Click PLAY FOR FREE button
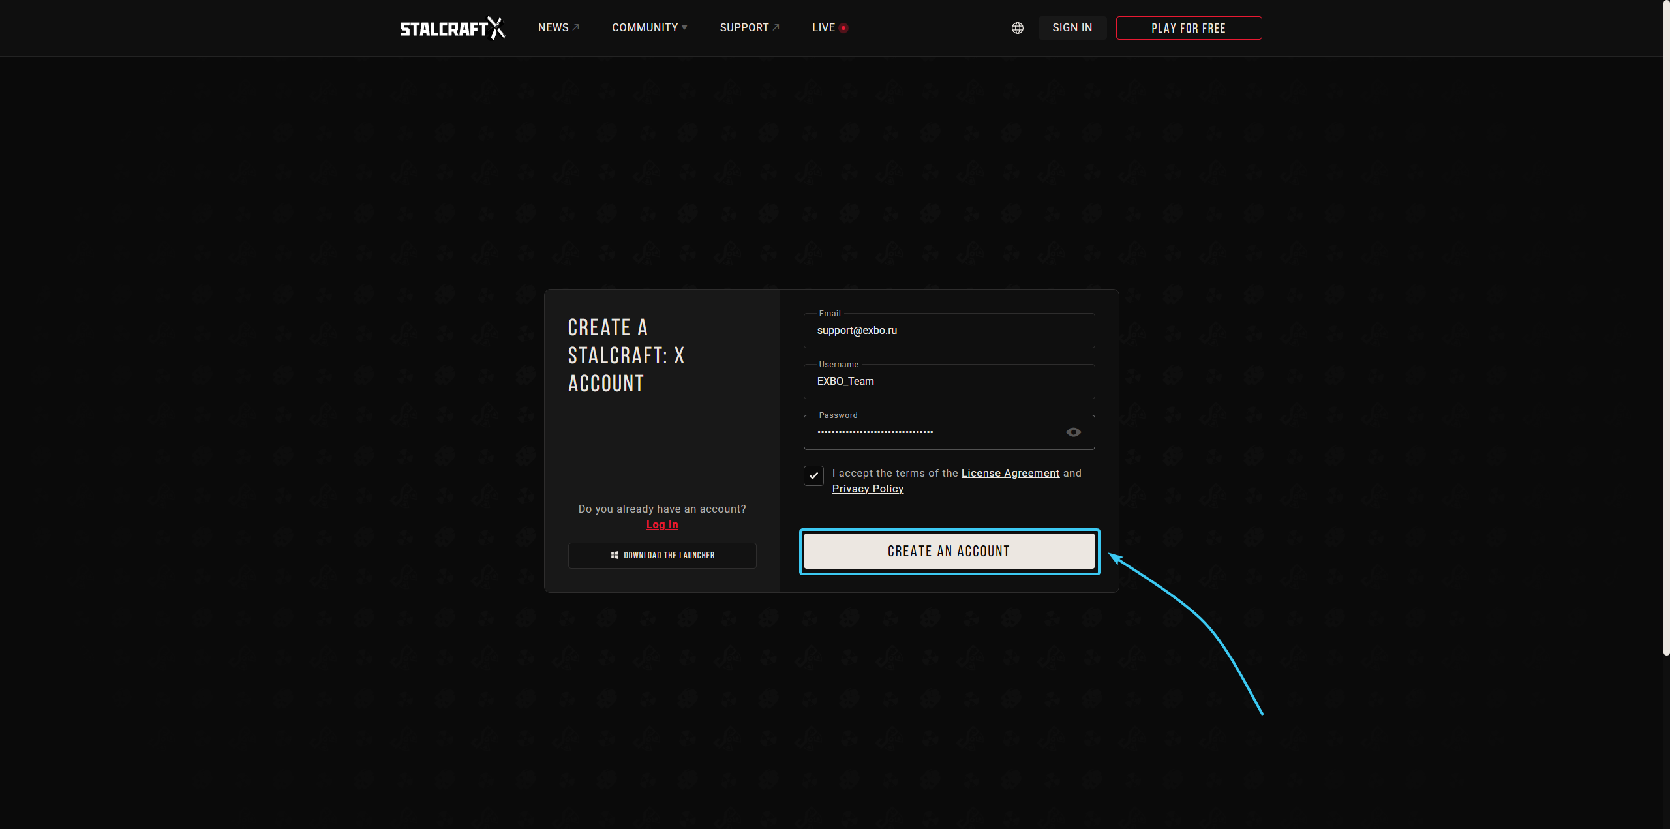 click(1189, 28)
